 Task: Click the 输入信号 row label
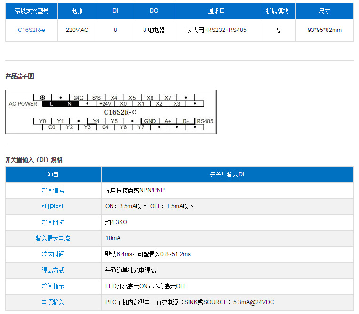(x=53, y=190)
